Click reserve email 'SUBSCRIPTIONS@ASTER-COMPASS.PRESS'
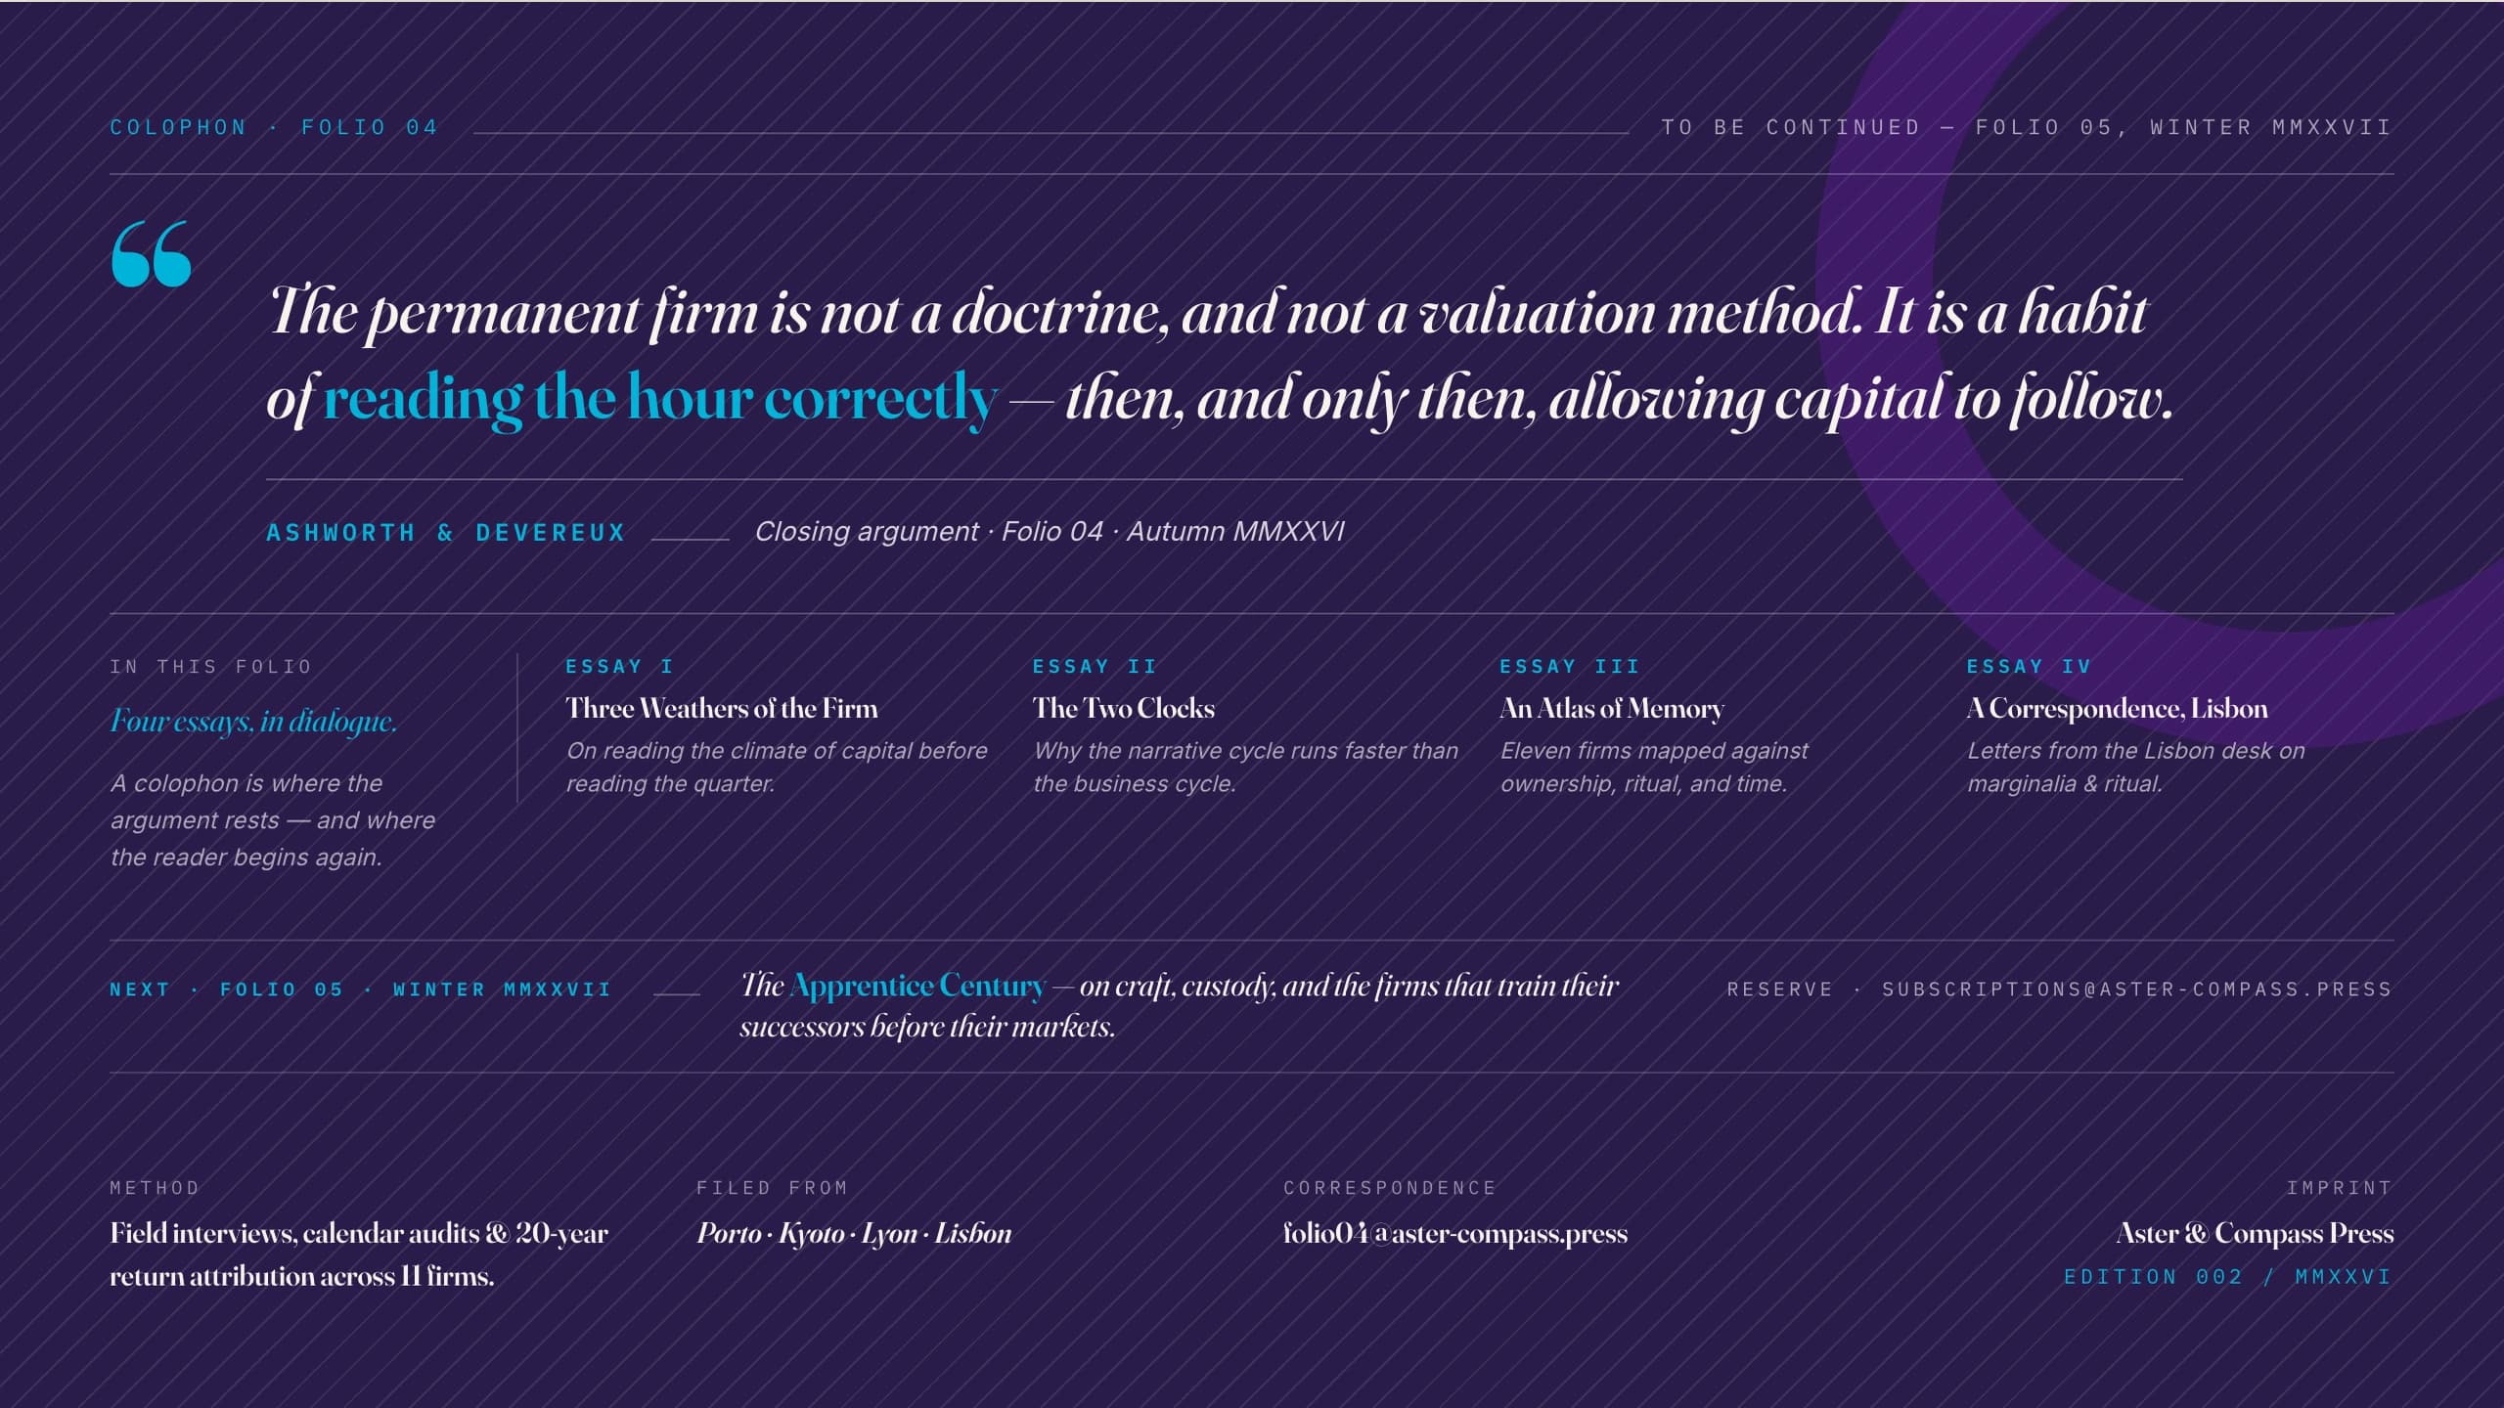Screen dimensions: 2504x1408 pos(2137,990)
